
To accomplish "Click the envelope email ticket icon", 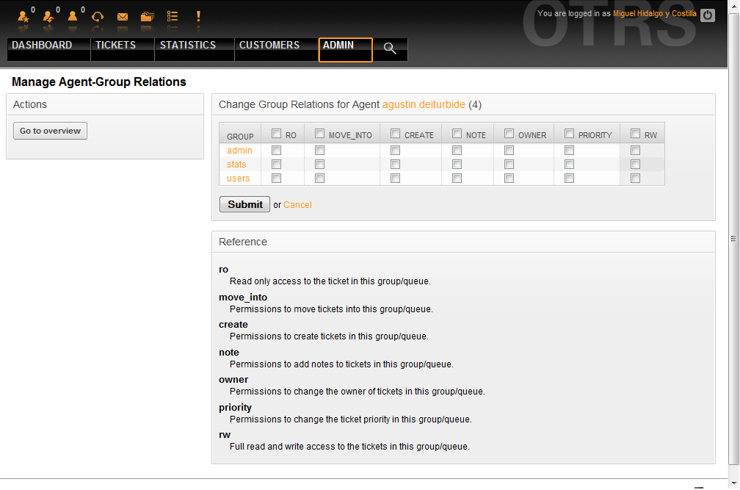I will 123,16.
